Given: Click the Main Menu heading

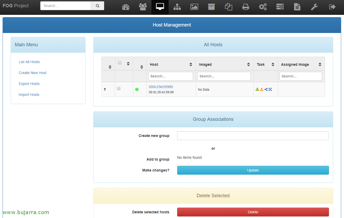Looking at the screenshot, I should point(26,45).
